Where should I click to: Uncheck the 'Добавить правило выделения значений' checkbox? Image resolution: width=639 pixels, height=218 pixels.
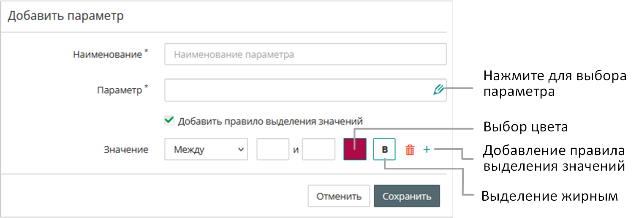click(x=169, y=121)
